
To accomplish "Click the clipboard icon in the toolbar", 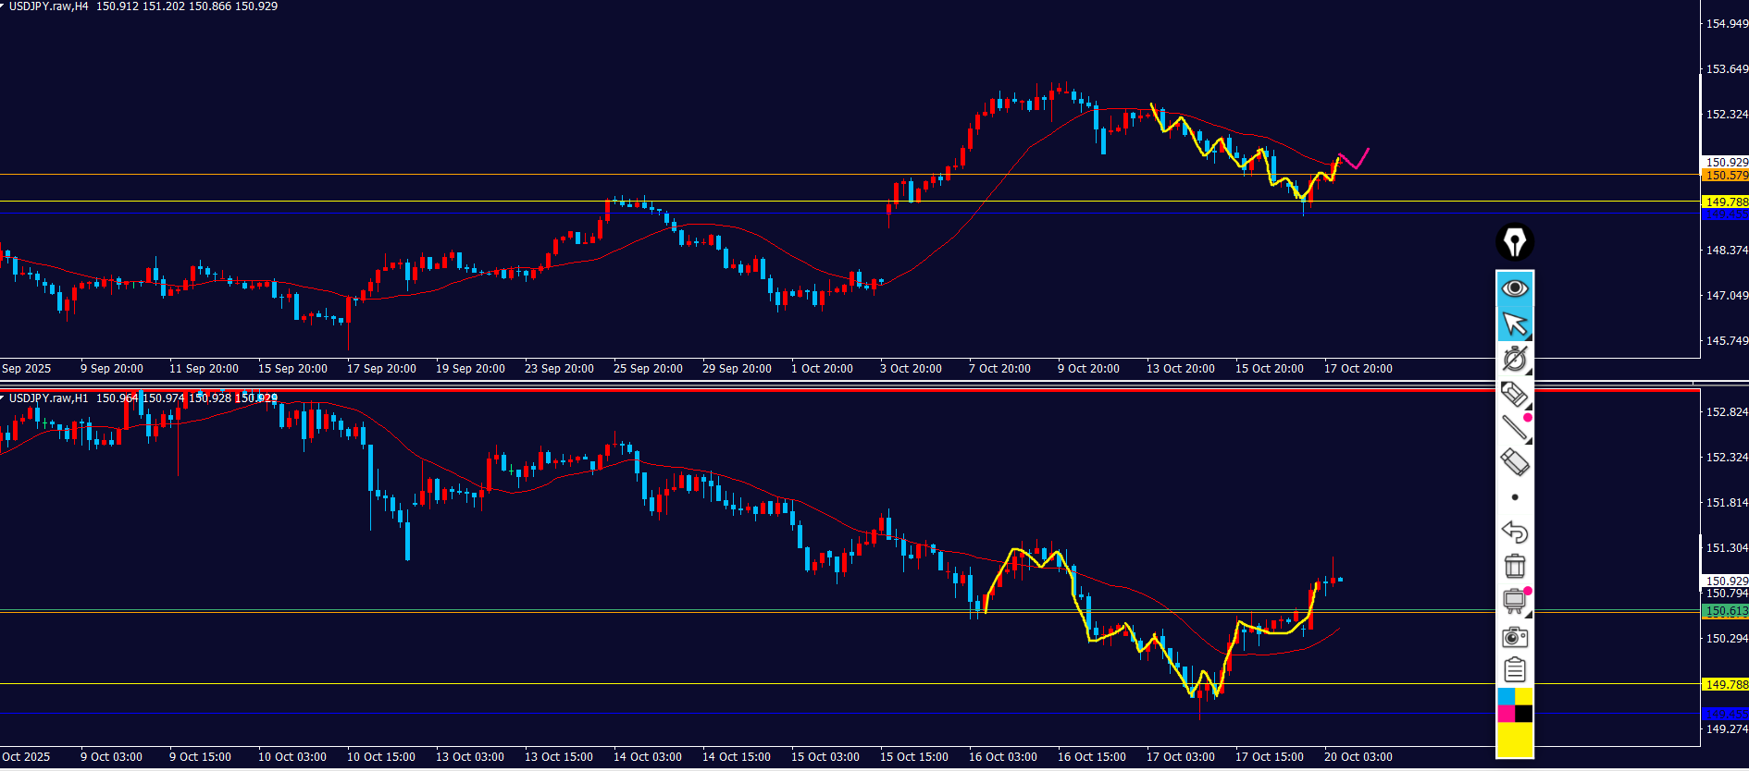I will 1515,669.
